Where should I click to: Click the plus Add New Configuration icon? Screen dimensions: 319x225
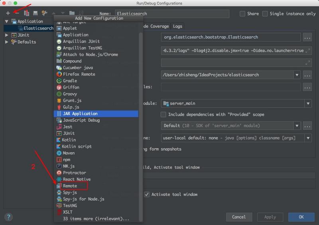(8, 13)
